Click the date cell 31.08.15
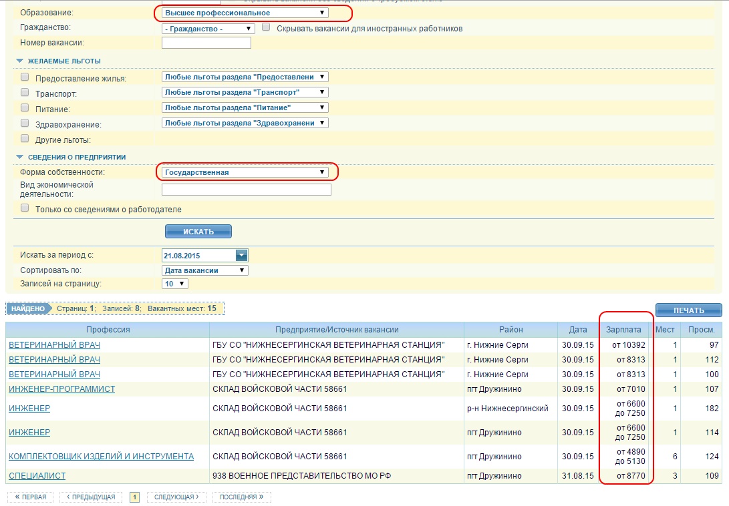Viewport: 729px width, 506px height. coord(578,476)
